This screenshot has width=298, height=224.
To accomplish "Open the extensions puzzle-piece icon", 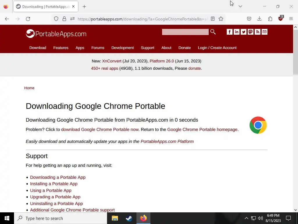I will [x=270, y=19].
